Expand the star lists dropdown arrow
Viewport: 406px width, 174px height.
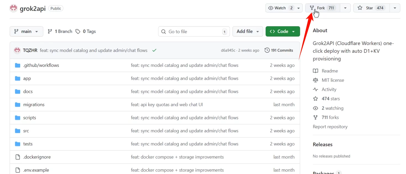[x=395, y=8]
